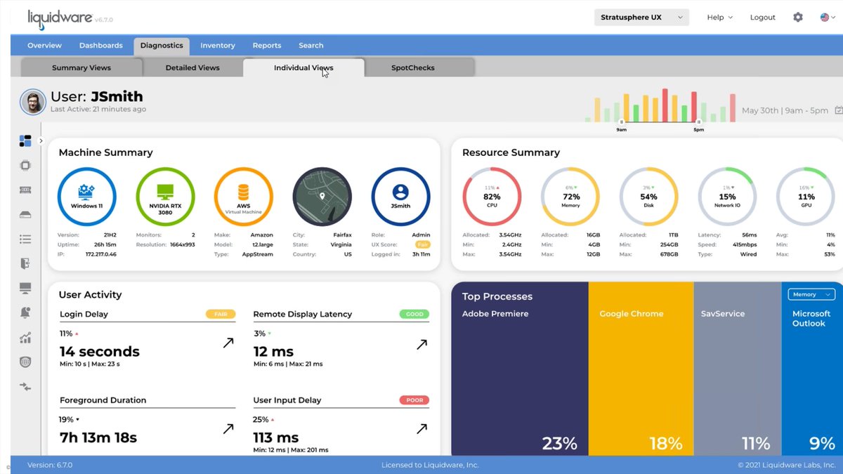The image size is (843, 474).
Task: Open the language flag selector
Action: pyautogui.click(x=828, y=17)
